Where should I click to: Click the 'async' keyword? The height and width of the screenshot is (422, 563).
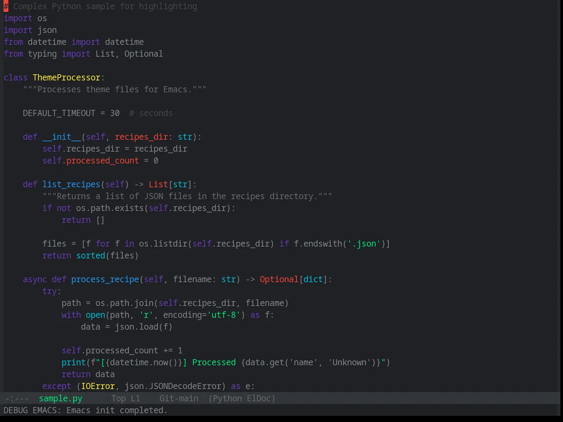coord(35,279)
